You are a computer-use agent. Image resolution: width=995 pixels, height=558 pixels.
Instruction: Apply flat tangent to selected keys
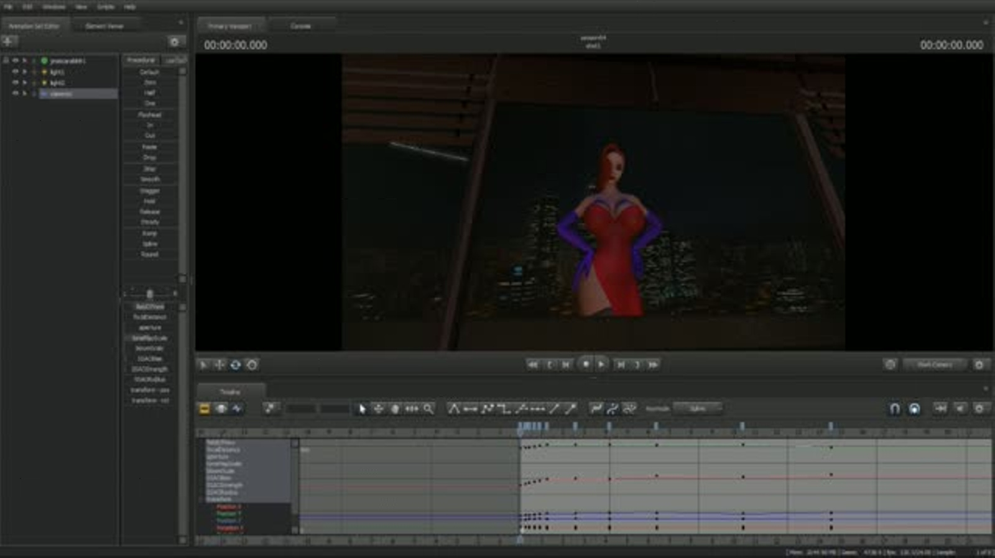point(471,408)
